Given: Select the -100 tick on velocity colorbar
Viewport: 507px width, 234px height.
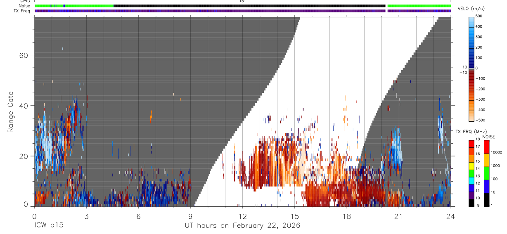Looking at the screenshot, I should pos(480,78).
